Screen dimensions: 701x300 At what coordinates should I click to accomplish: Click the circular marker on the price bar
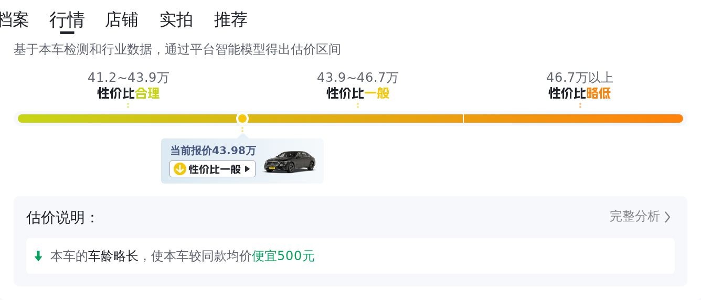(242, 119)
